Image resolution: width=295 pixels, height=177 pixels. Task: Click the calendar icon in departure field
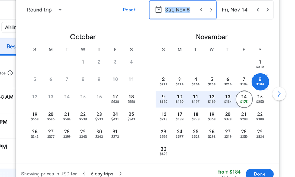[158, 10]
